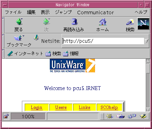Viewport: 152px width, 129px height.
Task: Go to Home via the house icon
Action: [103, 22]
